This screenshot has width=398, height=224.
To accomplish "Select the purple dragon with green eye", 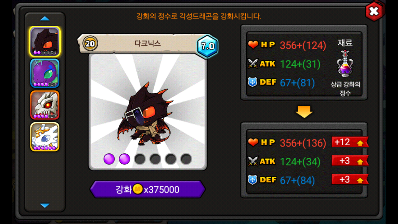I will (x=45, y=73).
